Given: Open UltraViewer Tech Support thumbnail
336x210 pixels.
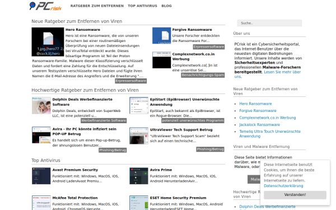Looking at the screenshot, I should tap(139, 136).
